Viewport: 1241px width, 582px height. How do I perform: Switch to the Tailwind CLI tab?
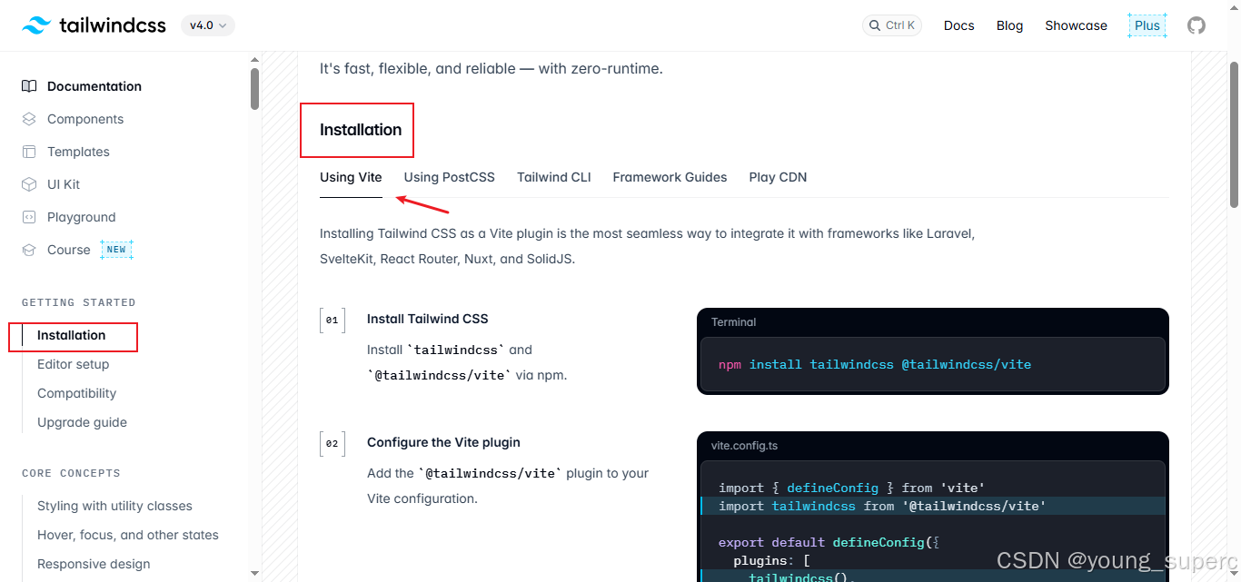tap(554, 177)
